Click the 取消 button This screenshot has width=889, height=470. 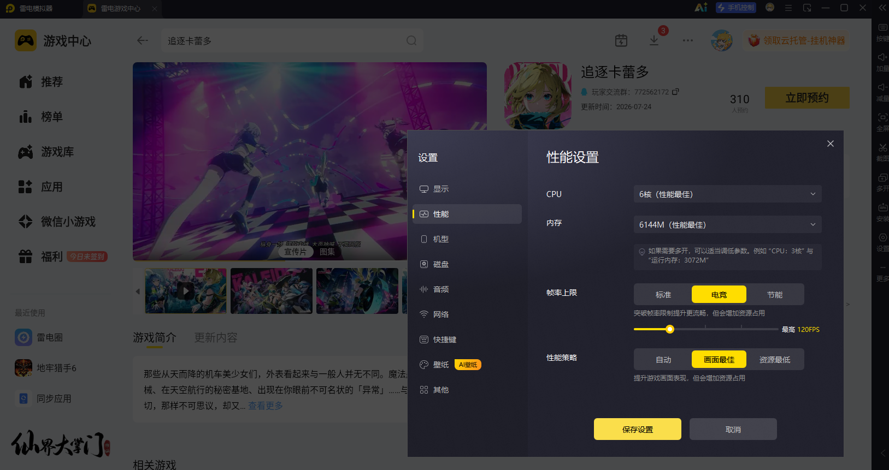click(733, 429)
